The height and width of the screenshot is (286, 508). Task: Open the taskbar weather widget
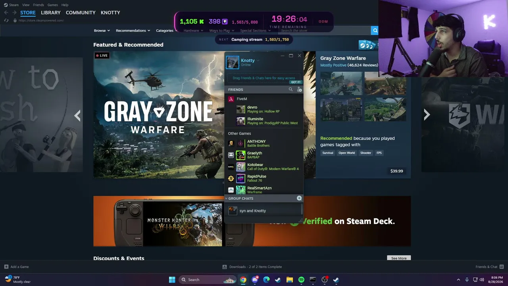pos(18,280)
